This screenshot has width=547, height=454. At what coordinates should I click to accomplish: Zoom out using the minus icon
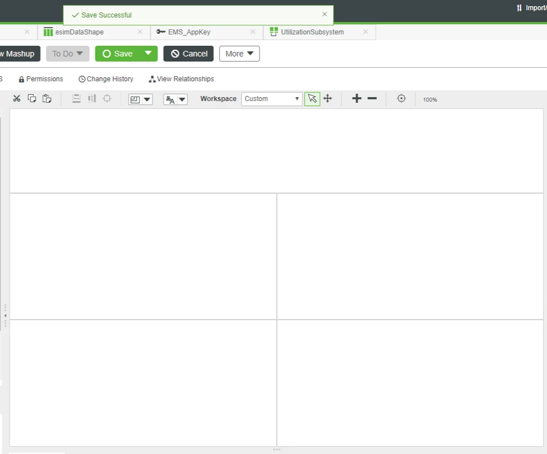372,98
